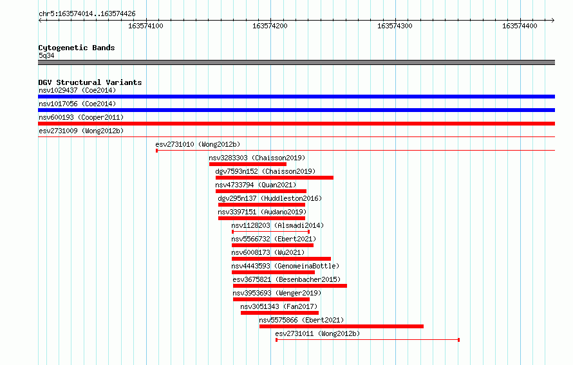Click the right arrowhead of the ruler
Viewport: 573px width, 365px height.
click(x=553, y=20)
